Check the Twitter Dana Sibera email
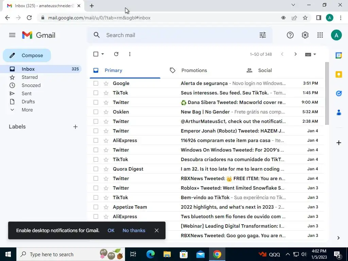Viewport: 348px width, 261px height. (96, 102)
